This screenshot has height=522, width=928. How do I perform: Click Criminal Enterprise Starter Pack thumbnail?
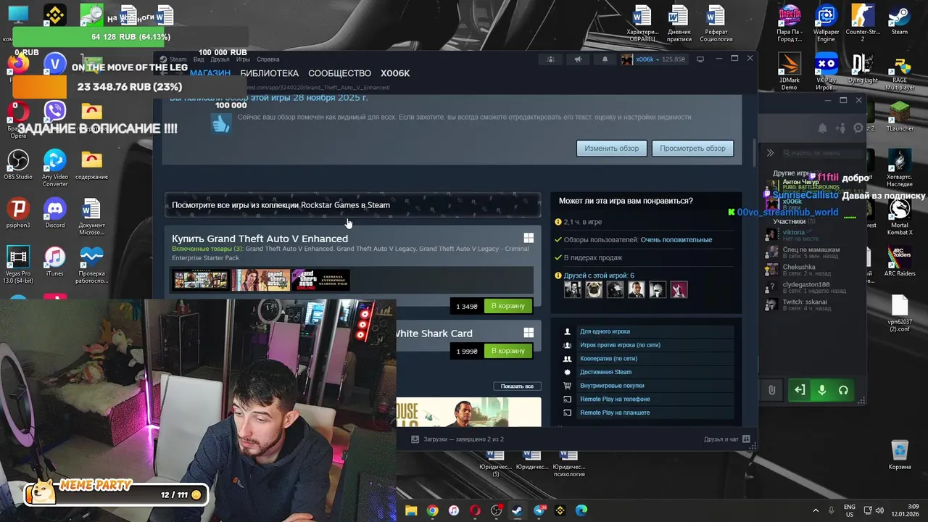[x=321, y=280]
